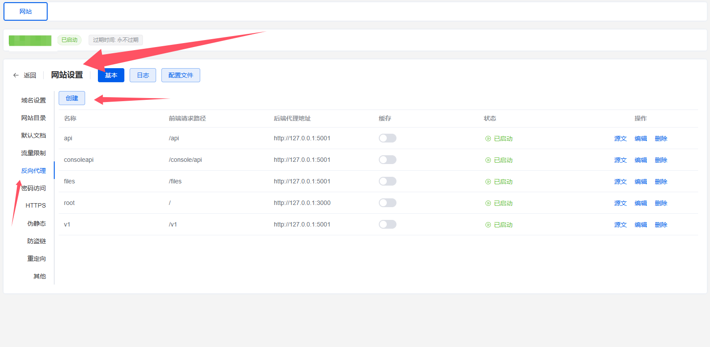Click the status icon in root row
This screenshot has height=347, width=710.
(x=488, y=203)
